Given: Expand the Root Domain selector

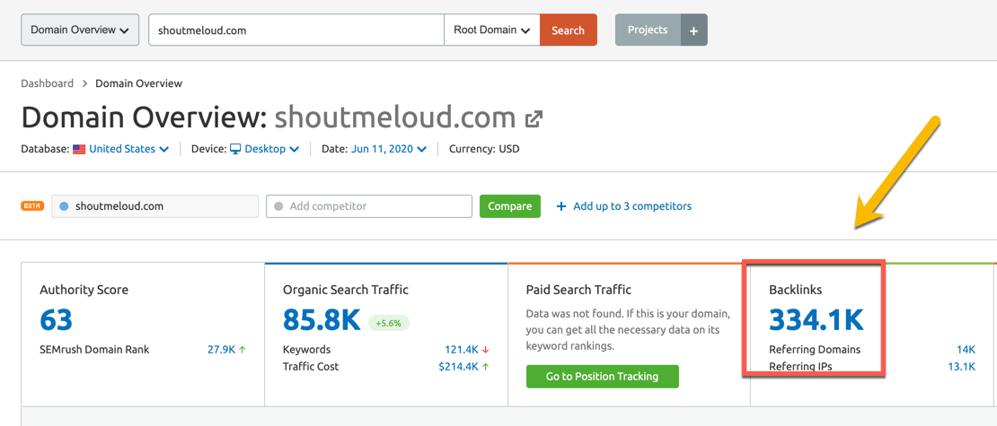Looking at the screenshot, I should pos(491,30).
